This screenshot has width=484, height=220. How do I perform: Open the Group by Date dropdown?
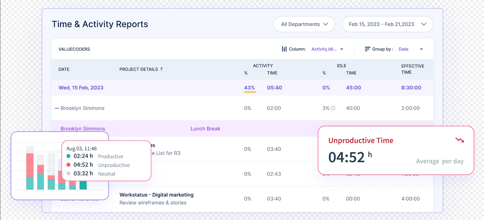[410, 49]
